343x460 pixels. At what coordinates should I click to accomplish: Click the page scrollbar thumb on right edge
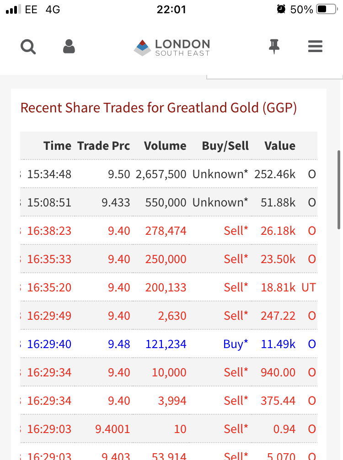pos(338,190)
